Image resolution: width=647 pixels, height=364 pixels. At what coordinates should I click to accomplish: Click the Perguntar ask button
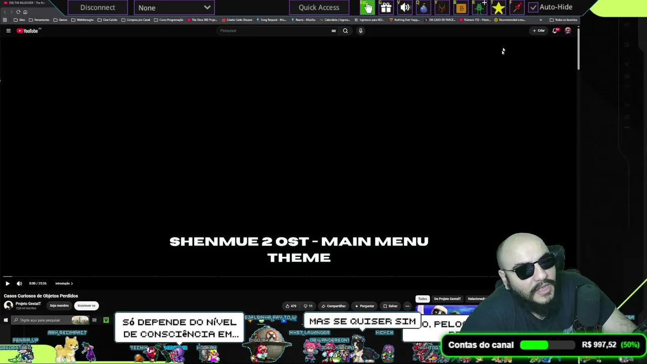pos(365,306)
